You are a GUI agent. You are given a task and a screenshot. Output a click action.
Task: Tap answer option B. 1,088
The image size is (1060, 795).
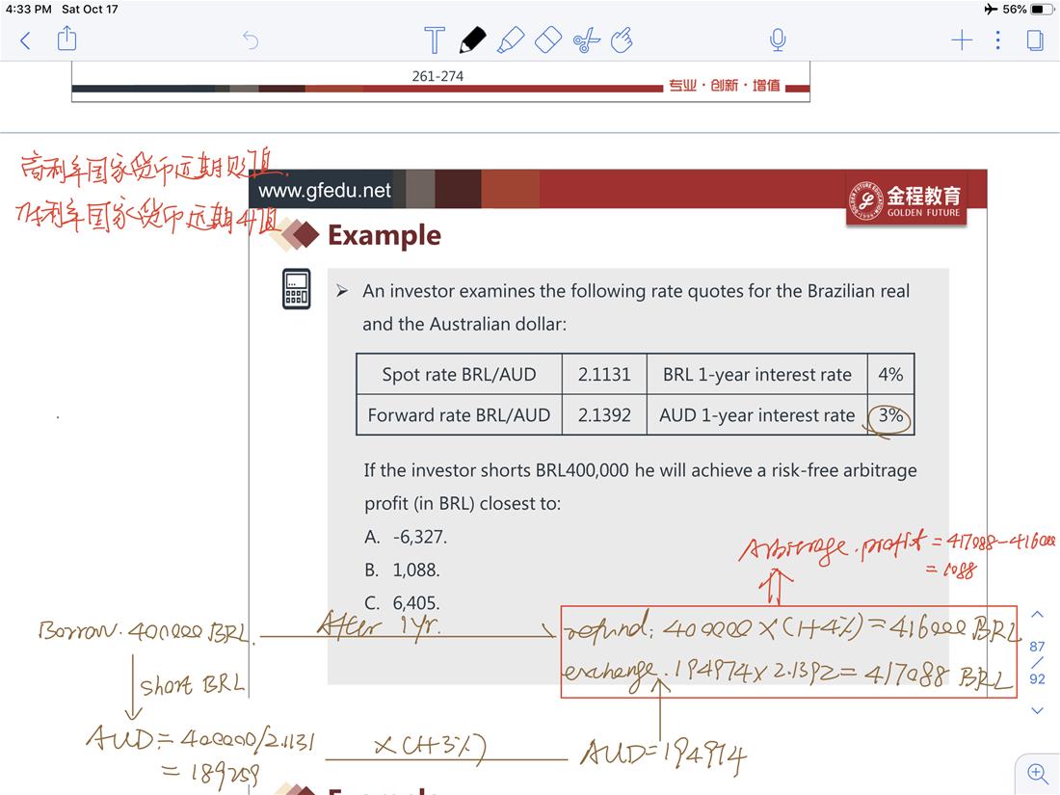coord(402,570)
